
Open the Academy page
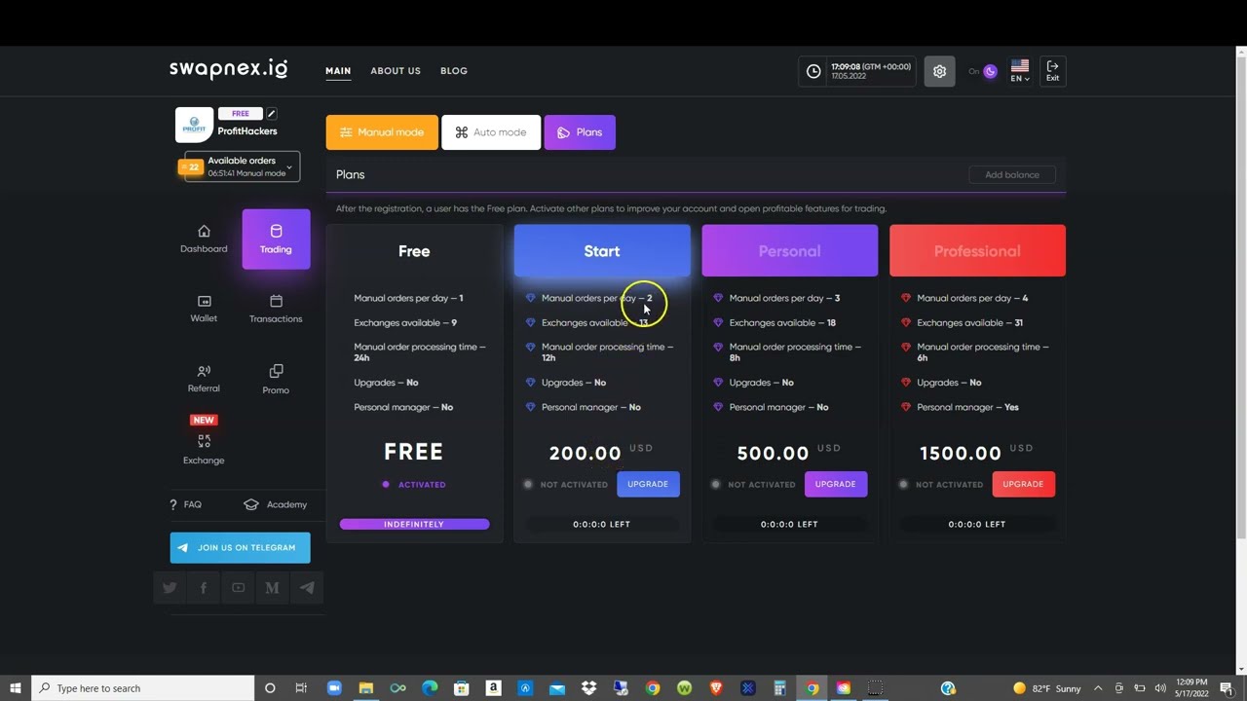[275, 504]
